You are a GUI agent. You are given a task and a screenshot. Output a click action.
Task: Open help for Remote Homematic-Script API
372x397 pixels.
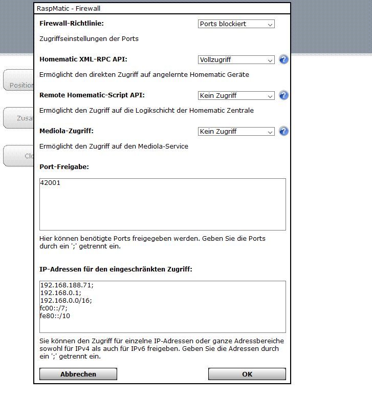tap(283, 95)
